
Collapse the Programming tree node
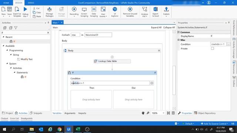click(x=7, y=50)
